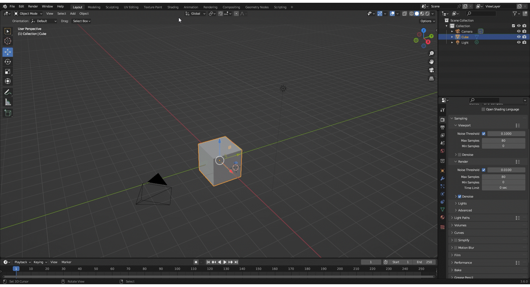The height and width of the screenshot is (287, 530).
Task: Open the viewport Options button
Action: pos(427,21)
